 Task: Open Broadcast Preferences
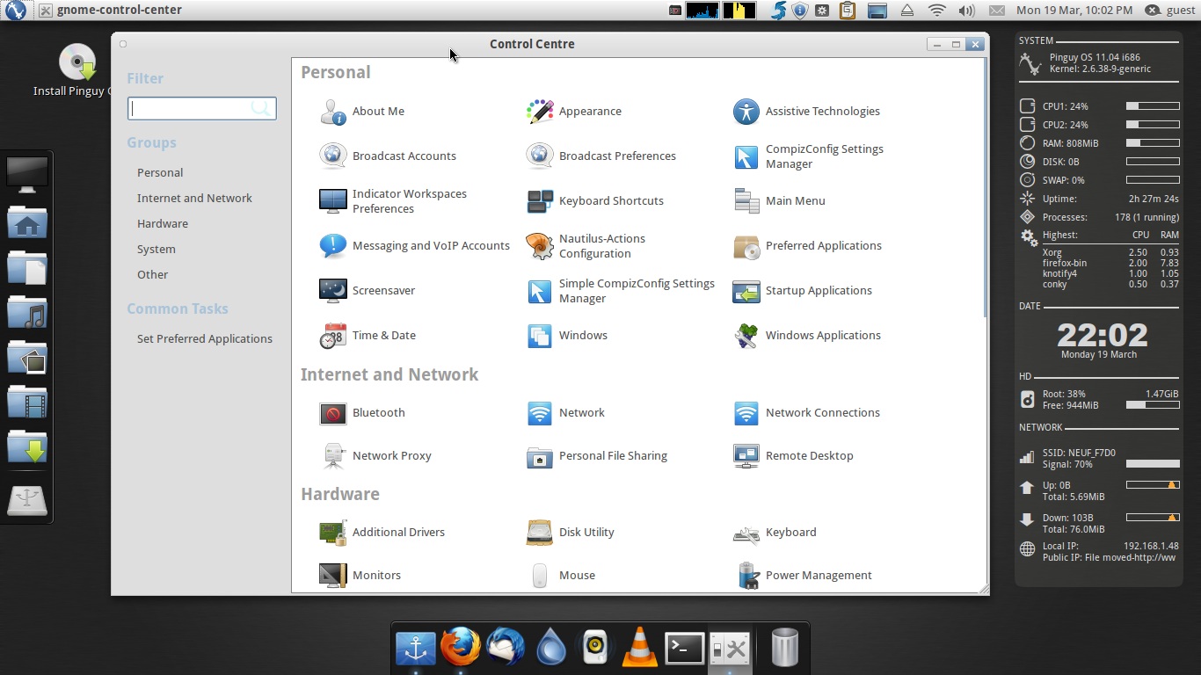click(x=601, y=156)
